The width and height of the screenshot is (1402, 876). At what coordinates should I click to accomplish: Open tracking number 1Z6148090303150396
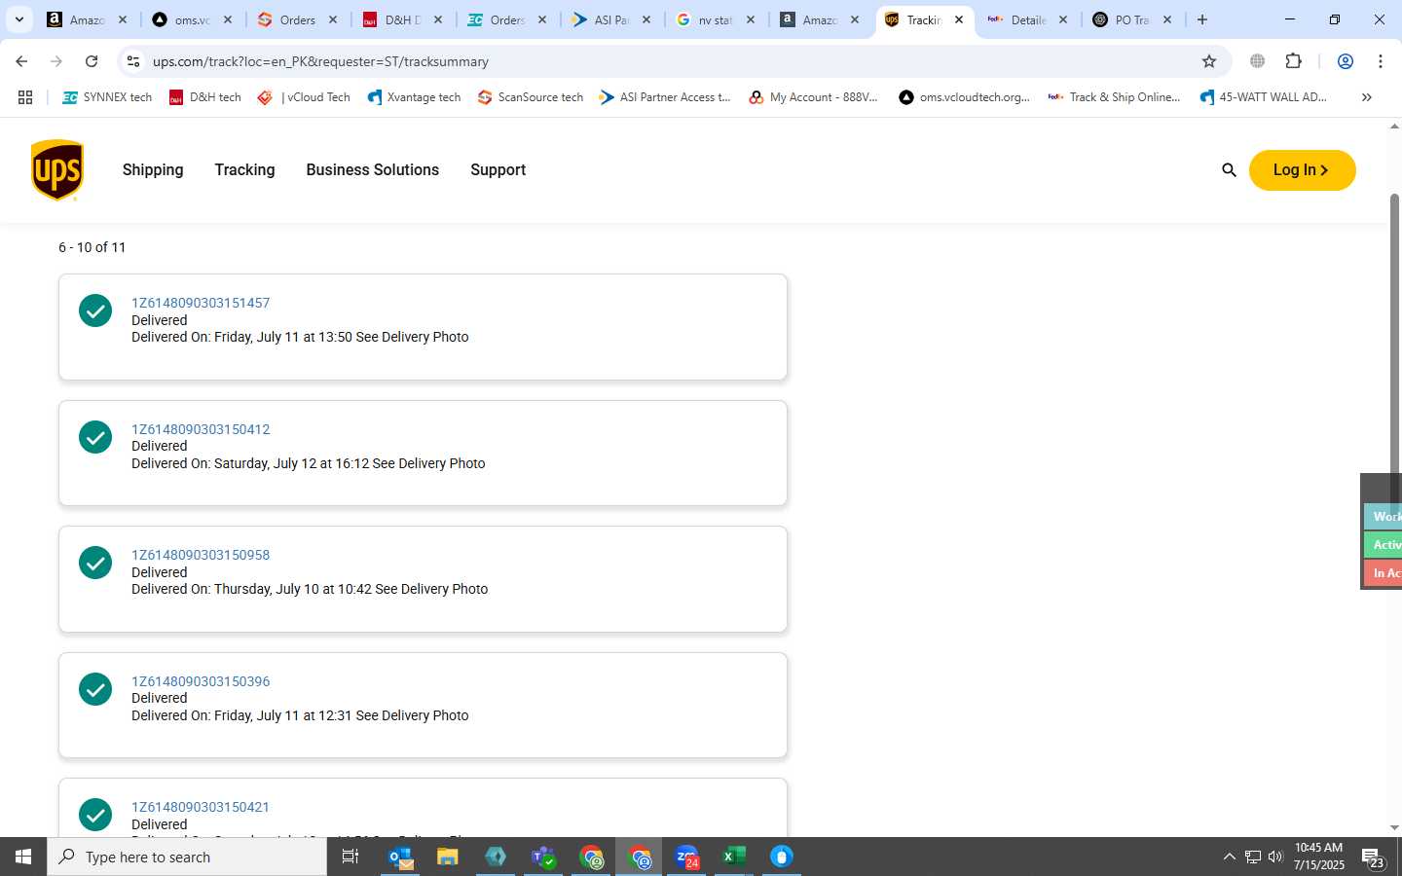[201, 681]
